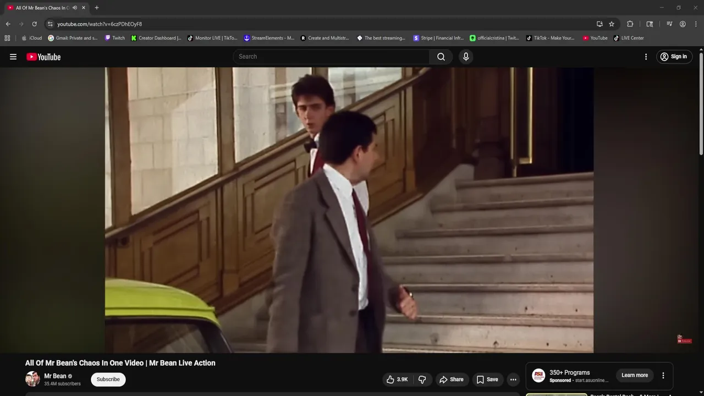This screenshot has height=396, width=704.
Task: Open the Stripe Financial Infrastructure bookmark
Action: [438, 38]
